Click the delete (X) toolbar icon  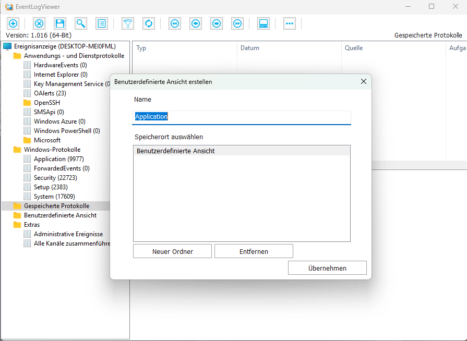(39, 23)
